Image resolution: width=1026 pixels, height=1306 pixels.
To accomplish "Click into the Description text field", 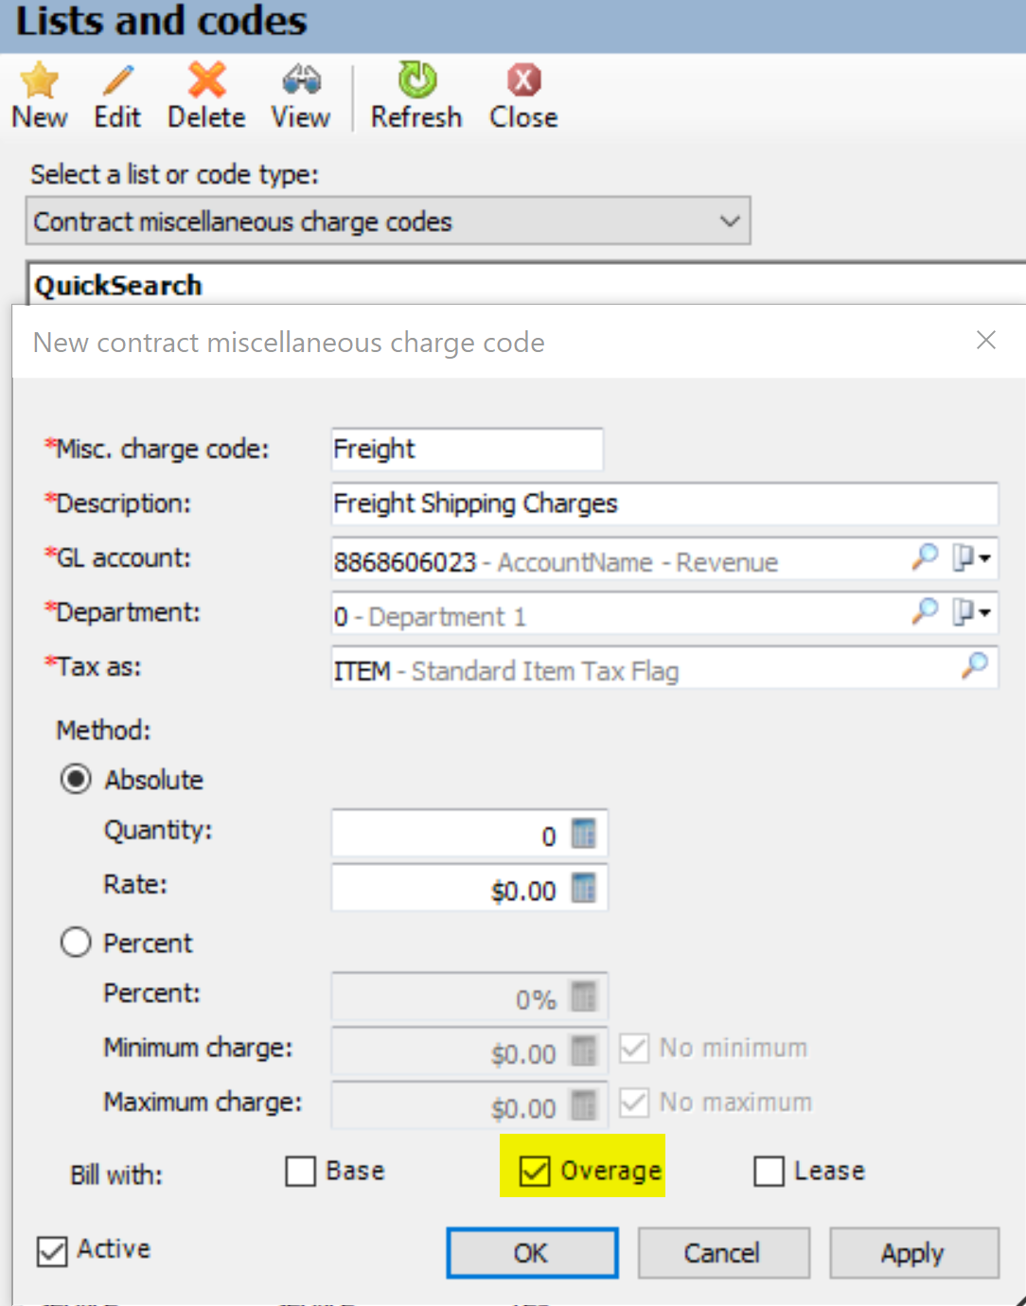I will coord(663,503).
